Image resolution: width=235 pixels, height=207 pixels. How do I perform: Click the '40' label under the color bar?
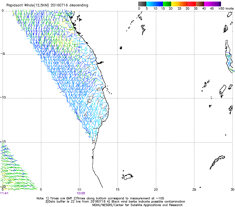pyautogui.click(x=204, y=9)
